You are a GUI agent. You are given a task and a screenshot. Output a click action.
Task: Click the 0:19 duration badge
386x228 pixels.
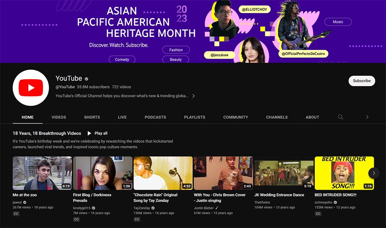point(66,186)
